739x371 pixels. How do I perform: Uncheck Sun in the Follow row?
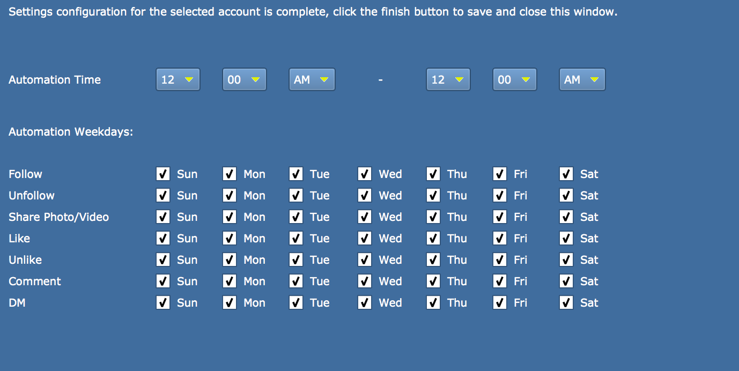tap(163, 174)
